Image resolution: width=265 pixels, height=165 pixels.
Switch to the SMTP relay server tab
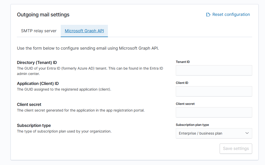click(39, 31)
